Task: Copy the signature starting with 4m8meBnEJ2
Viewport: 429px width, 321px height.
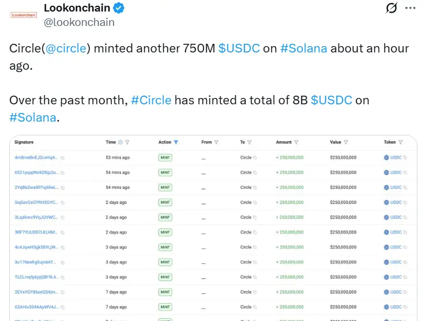Action: (62, 157)
